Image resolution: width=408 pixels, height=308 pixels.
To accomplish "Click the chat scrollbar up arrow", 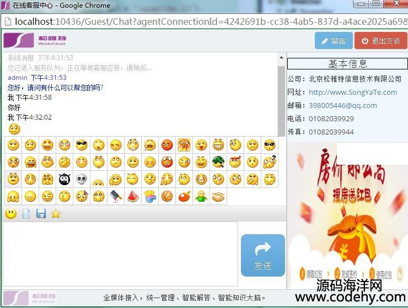I will tap(281, 57).
